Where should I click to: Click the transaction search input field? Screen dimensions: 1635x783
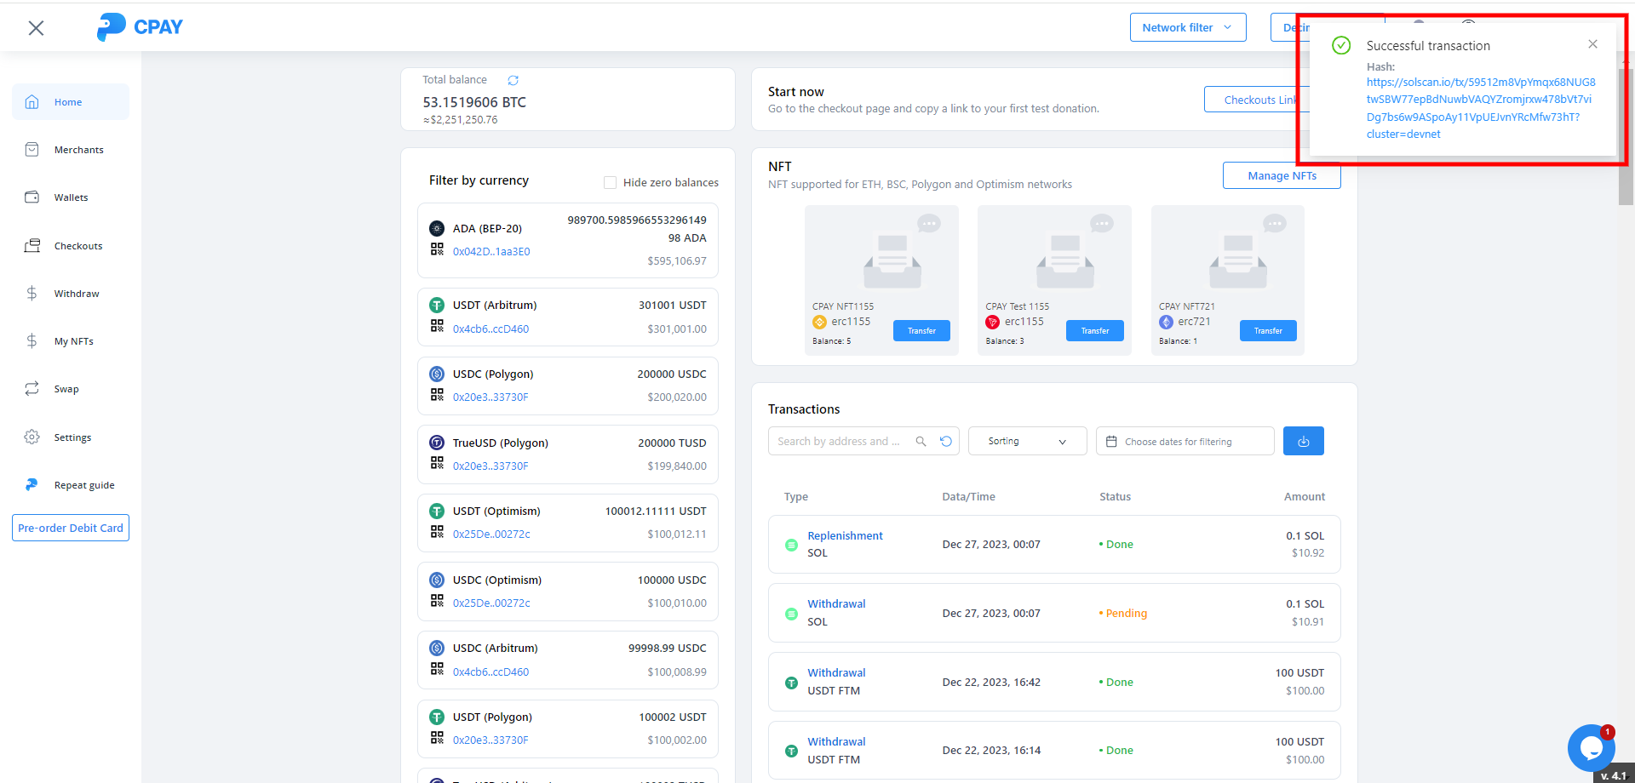(x=839, y=441)
